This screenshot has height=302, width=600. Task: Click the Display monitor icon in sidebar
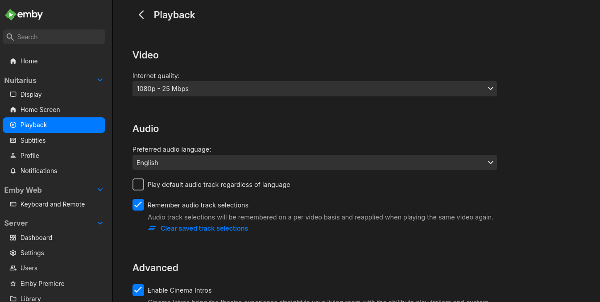click(x=13, y=95)
